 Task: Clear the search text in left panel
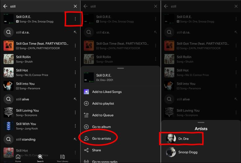click(x=75, y=6)
